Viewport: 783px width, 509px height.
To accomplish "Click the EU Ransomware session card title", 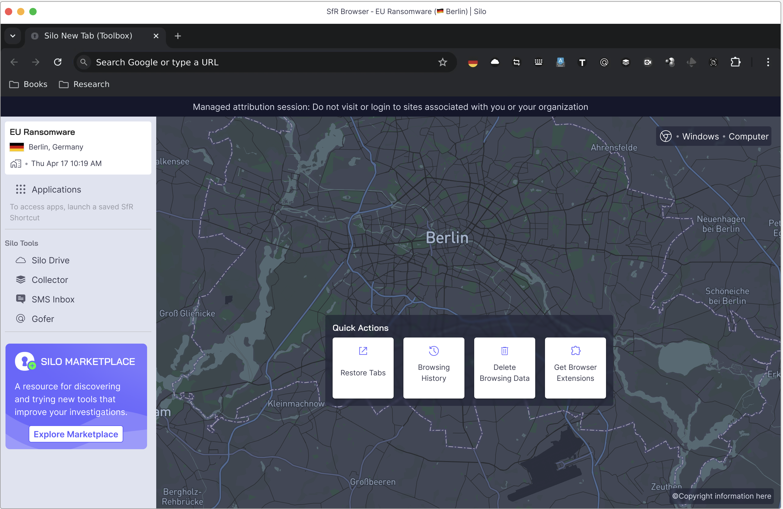I will [42, 132].
